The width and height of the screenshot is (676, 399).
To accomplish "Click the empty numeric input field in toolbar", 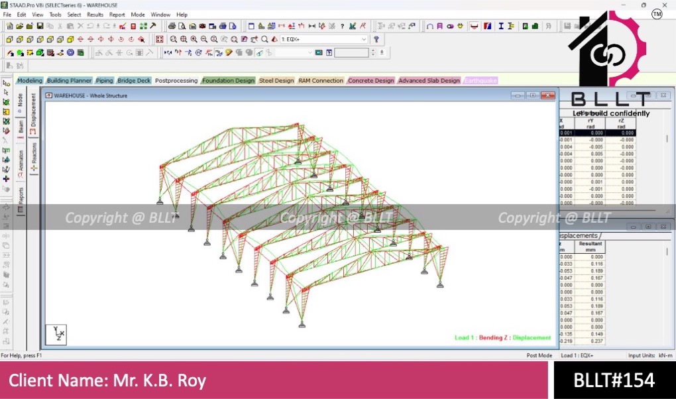I will [351, 52].
